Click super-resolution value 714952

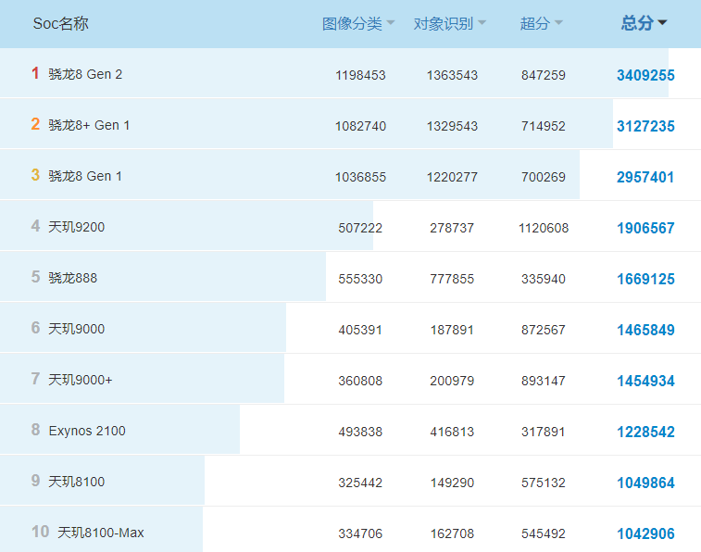click(x=544, y=126)
